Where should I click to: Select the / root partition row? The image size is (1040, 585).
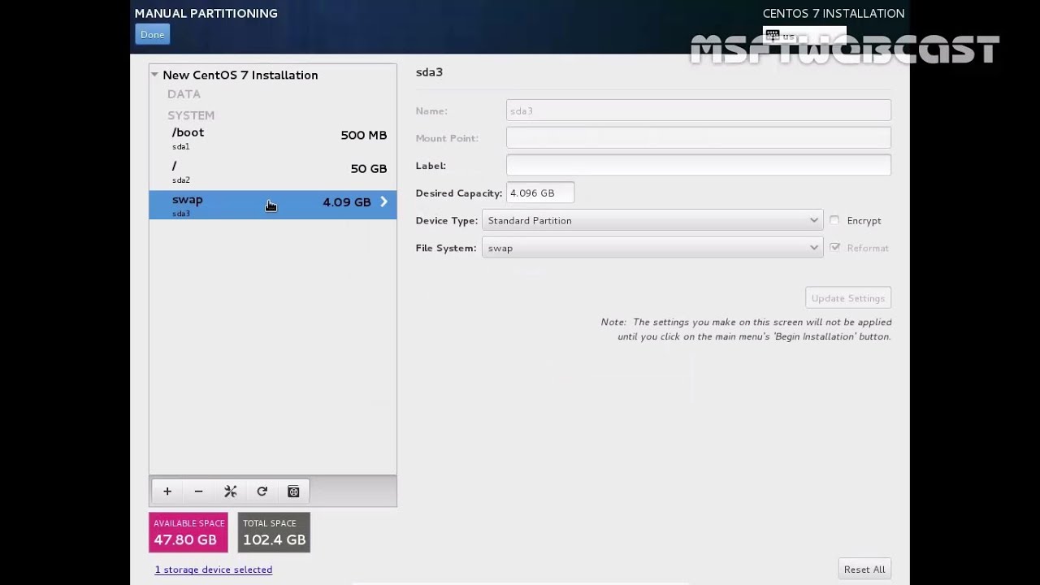[x=273, y=171]
